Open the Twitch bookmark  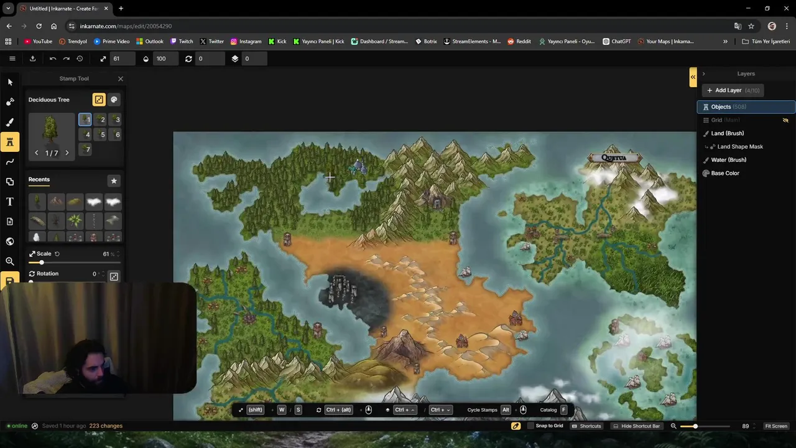pyautogui.click(x=181, y=42)
